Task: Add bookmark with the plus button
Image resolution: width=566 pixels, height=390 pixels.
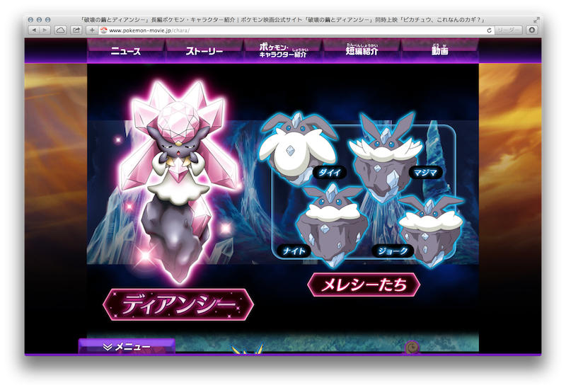Action: point(92,30)
